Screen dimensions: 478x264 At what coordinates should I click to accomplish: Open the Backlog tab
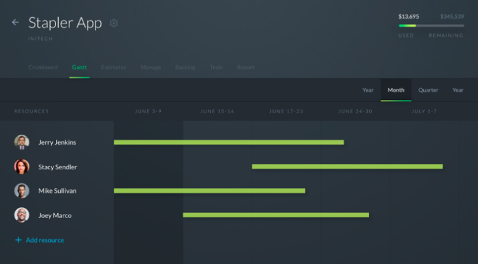(x=185, y=67)
